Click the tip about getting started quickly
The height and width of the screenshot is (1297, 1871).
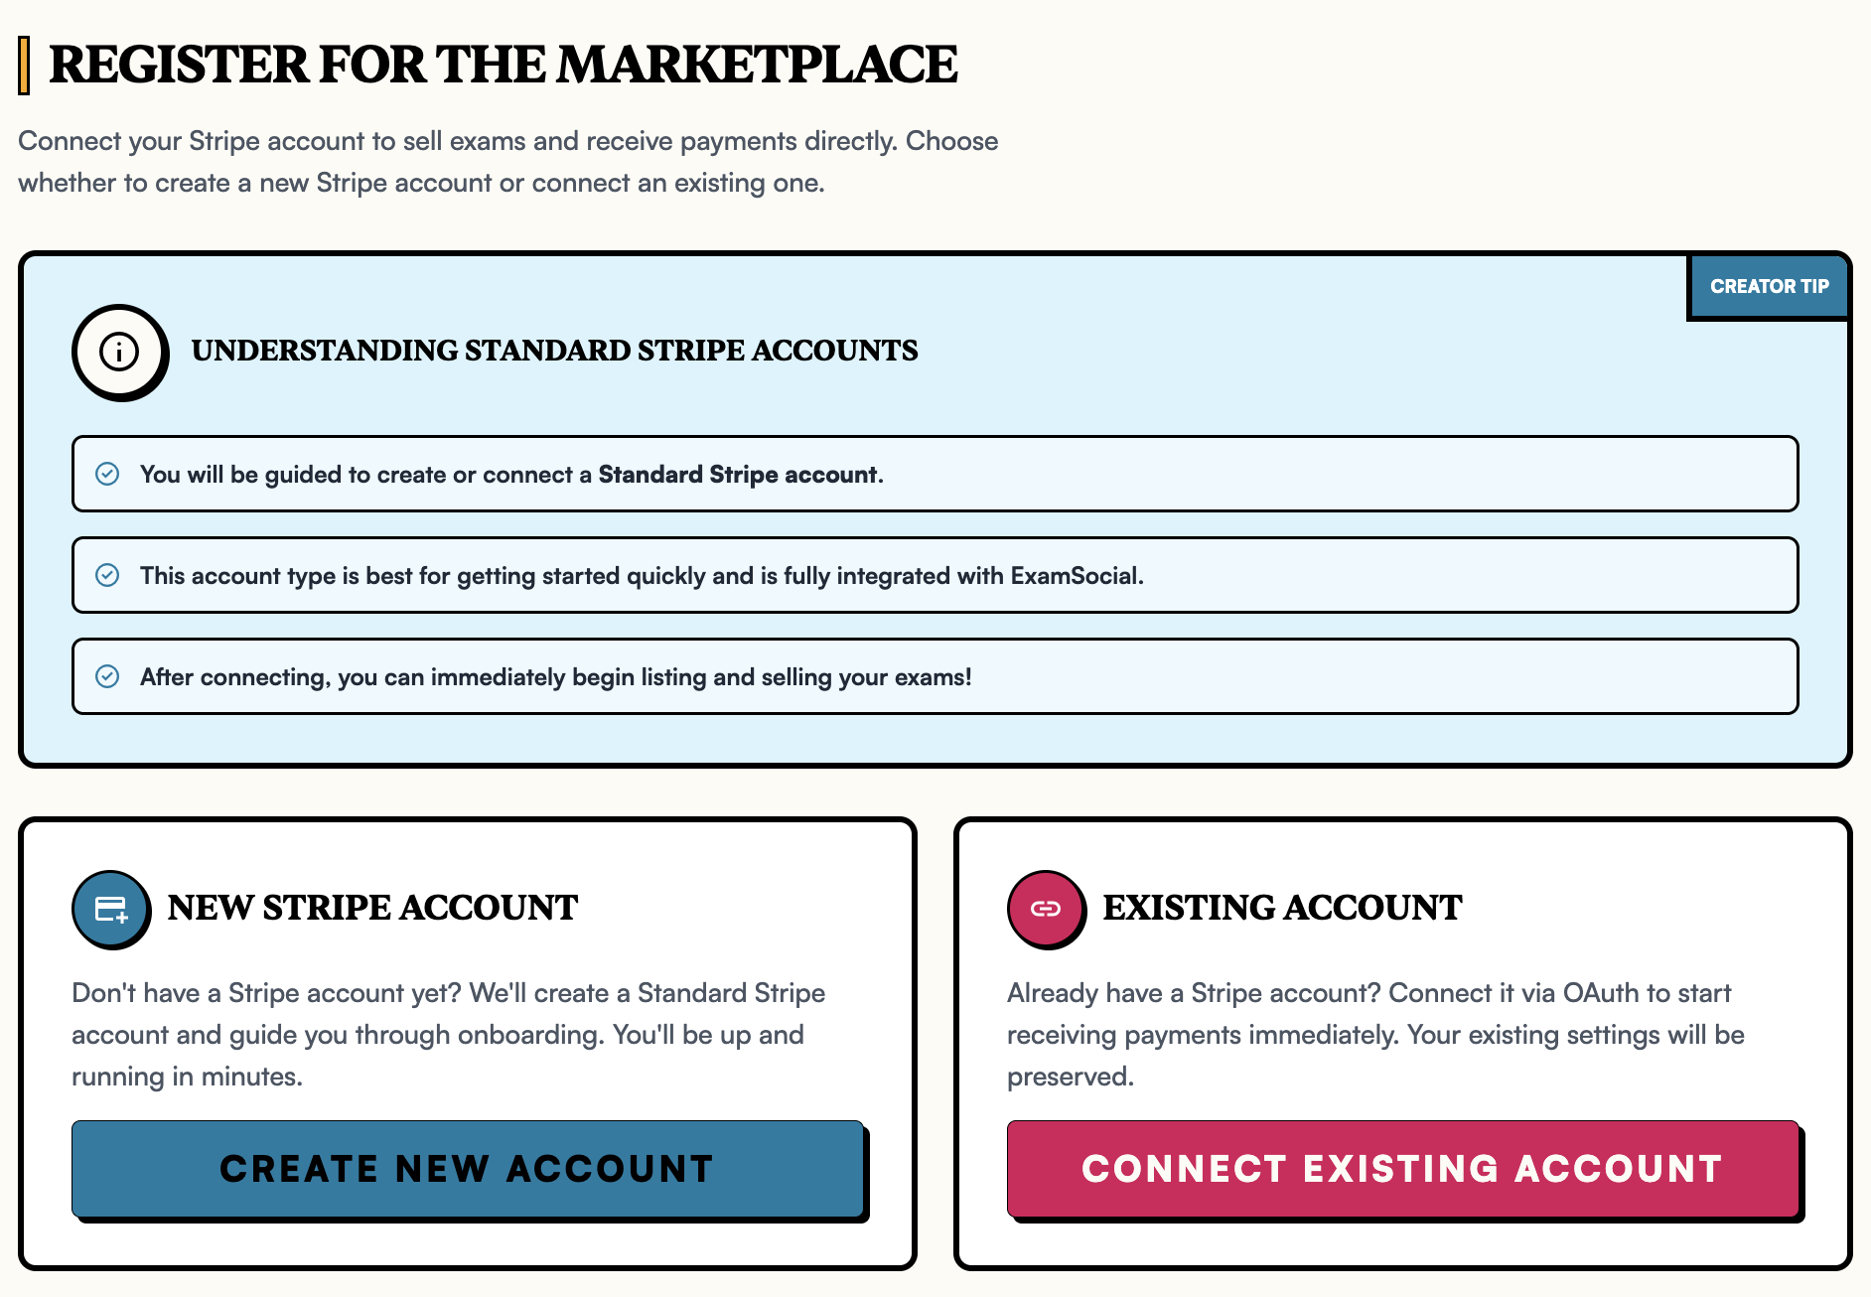pos(935,575)
